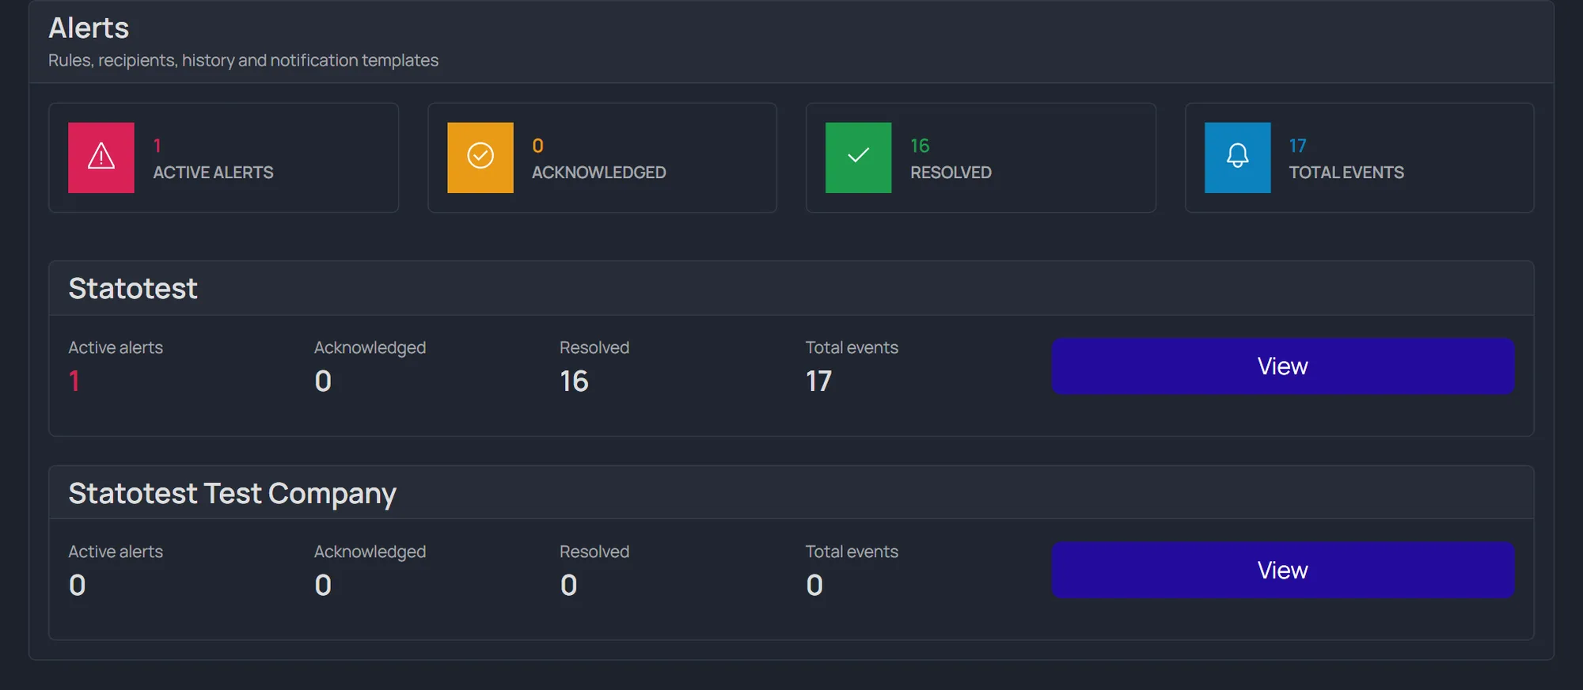The image size is (1583, 690).
Task: Click Statotest's total events count 17
Action: (818, 381)
